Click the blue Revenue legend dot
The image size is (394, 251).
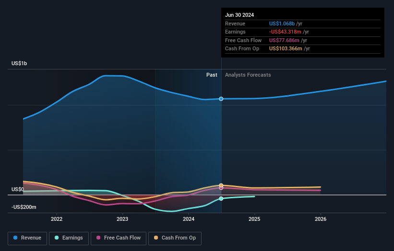15,238
